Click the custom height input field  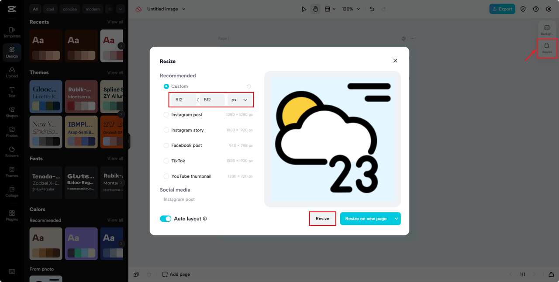212,100
